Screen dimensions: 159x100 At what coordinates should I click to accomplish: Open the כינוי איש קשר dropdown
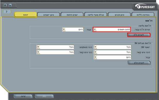tap(55, 52)
